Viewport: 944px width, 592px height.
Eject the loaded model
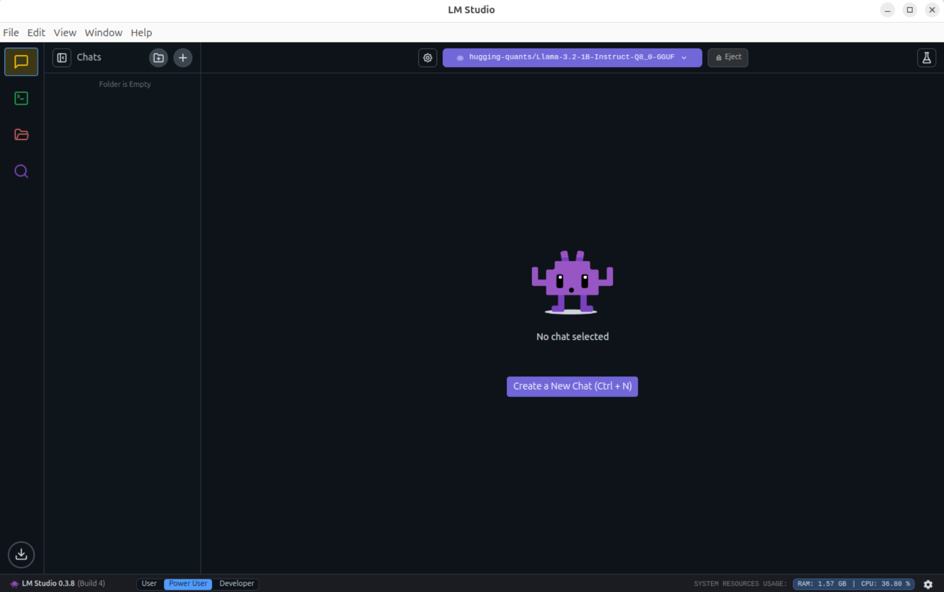pyautogui.click(x=728, y=58)
